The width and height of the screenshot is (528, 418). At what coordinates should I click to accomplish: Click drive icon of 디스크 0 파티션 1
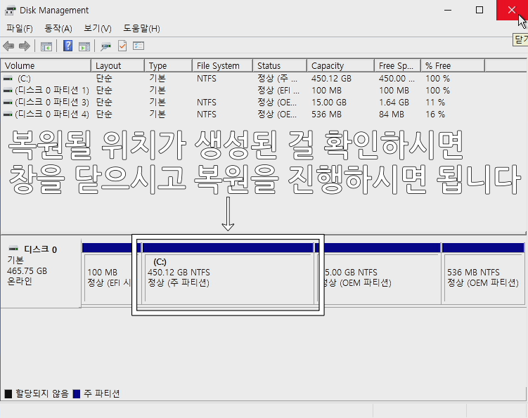(8, 91)
